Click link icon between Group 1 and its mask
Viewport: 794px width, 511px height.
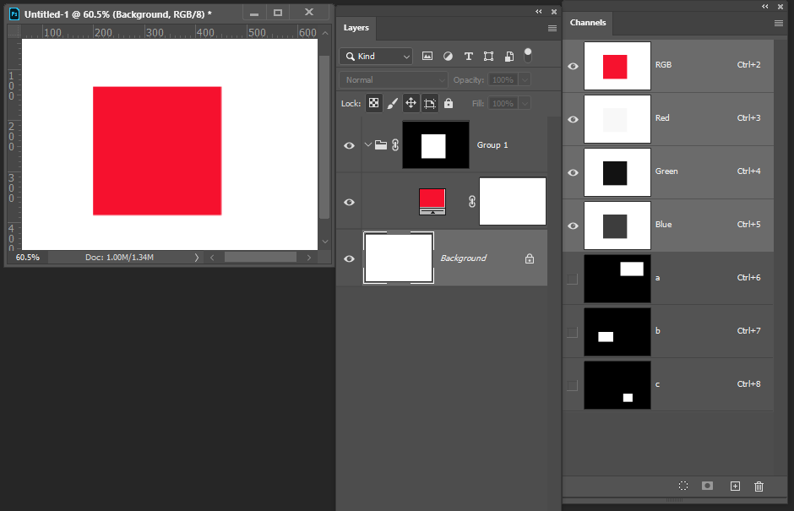tap(395, 145)
